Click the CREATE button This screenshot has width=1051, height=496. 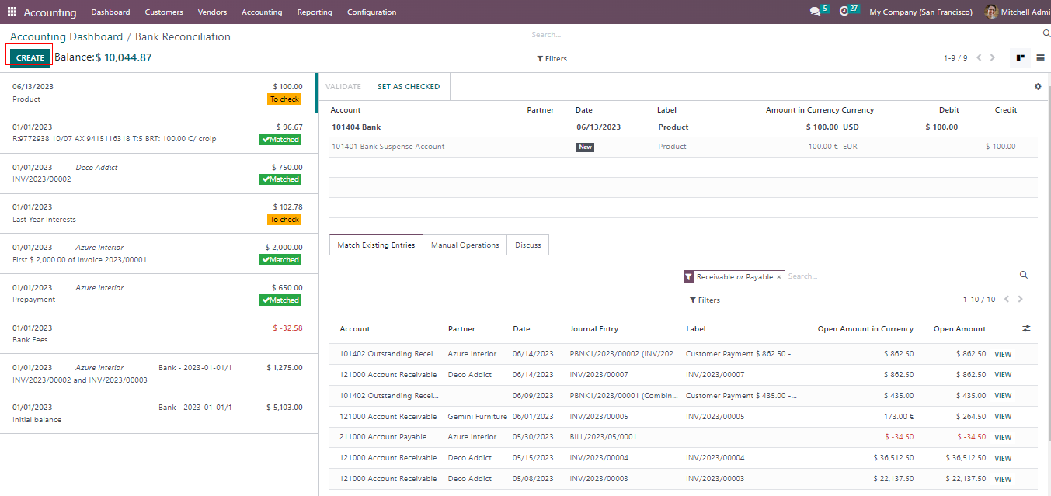(x=30, y=58)
